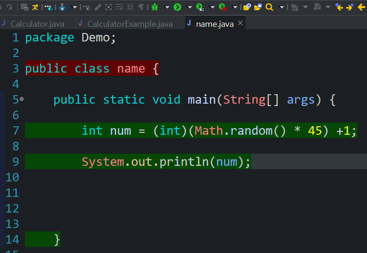The image size is (367, 253).
Task: Click the greyed Previous Annotation icon
Action: [x=317, y=7]
